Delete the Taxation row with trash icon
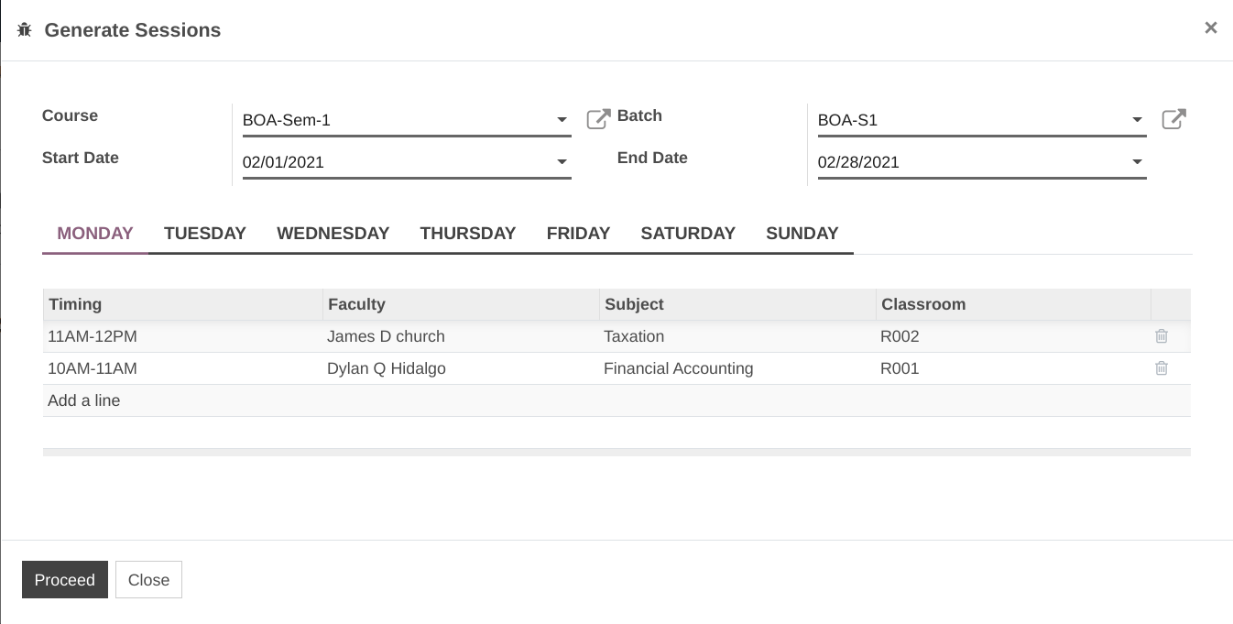The image size is (1233, 624). (1162, 336)
